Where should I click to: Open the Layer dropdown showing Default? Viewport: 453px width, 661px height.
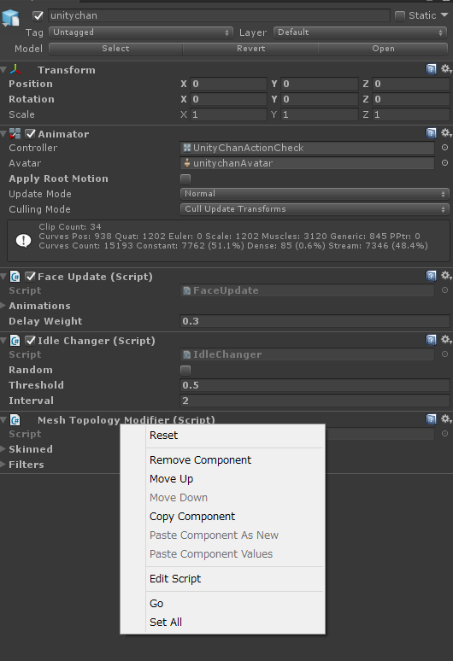tap(360, 32)
